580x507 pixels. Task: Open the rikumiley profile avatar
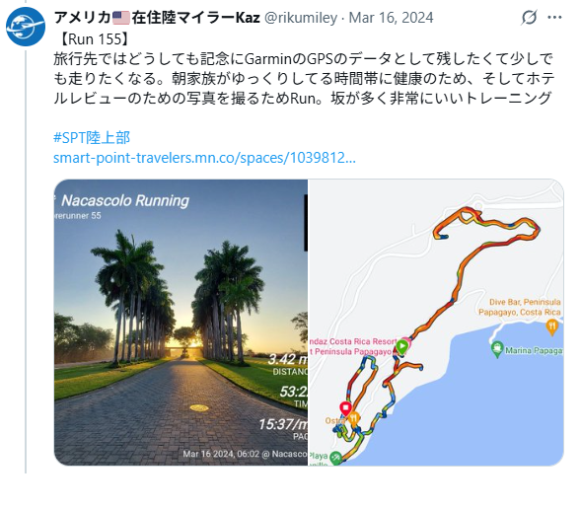tap(26, 27)
